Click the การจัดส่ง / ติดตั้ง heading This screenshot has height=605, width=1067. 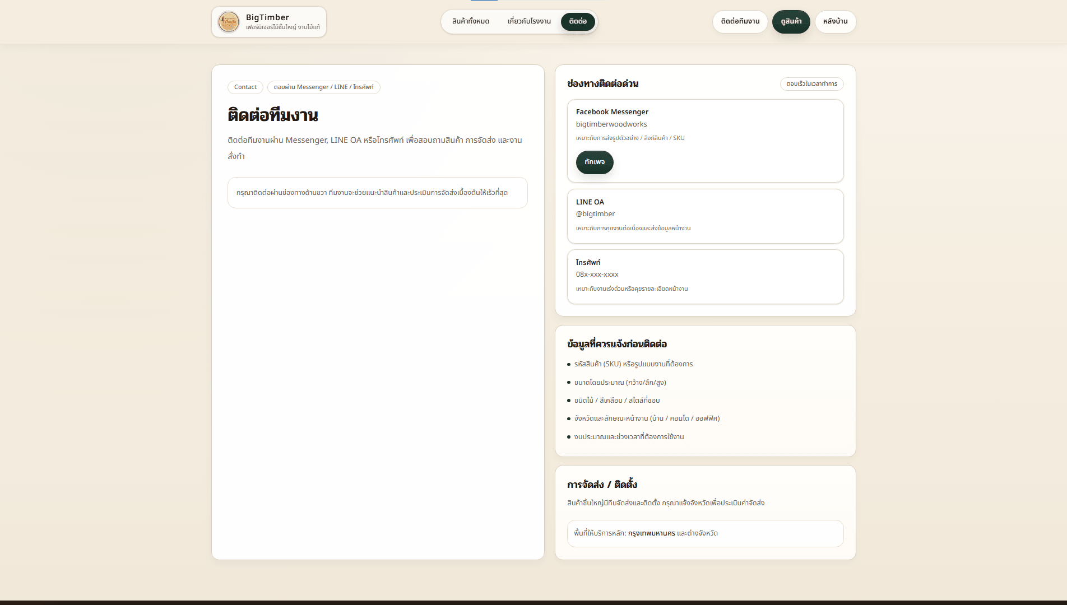602,485
